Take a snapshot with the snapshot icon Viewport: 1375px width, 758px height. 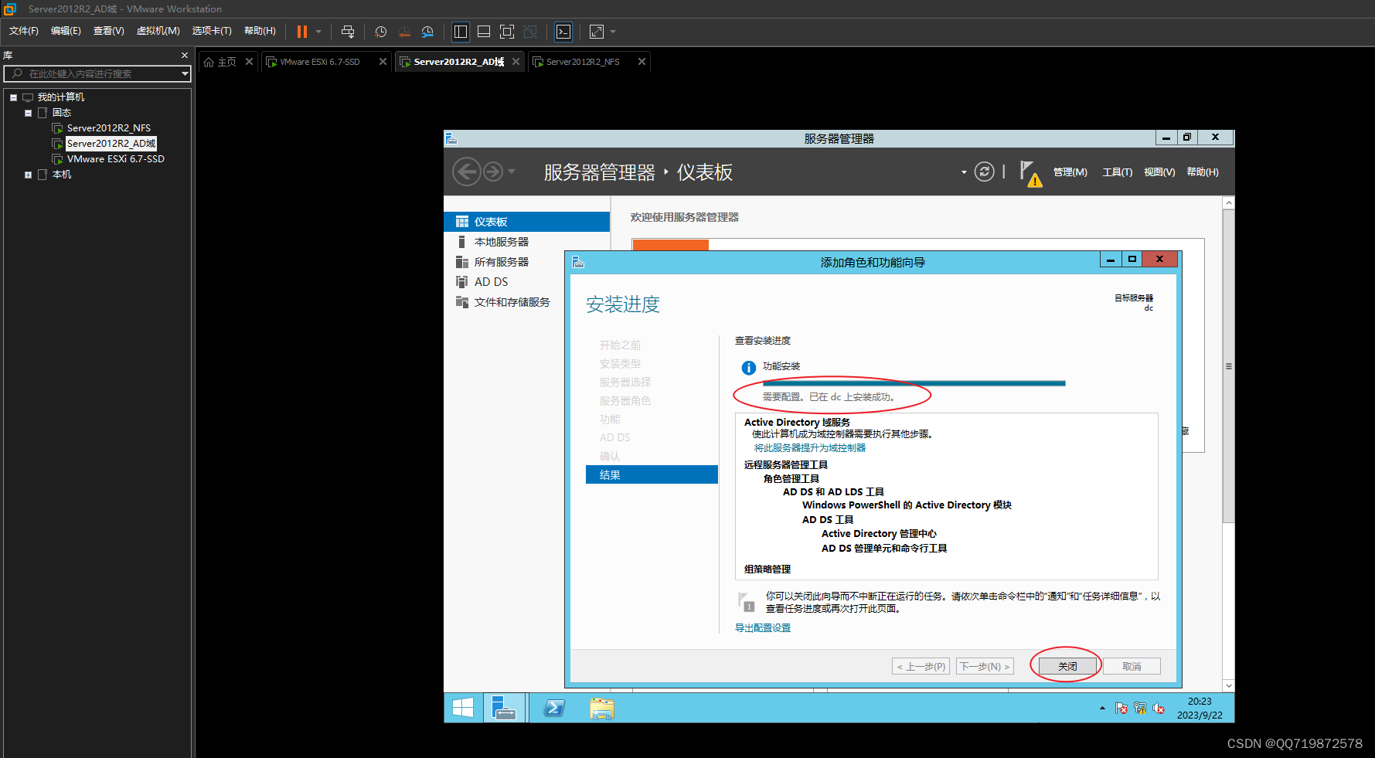click(x=380, y=32)
